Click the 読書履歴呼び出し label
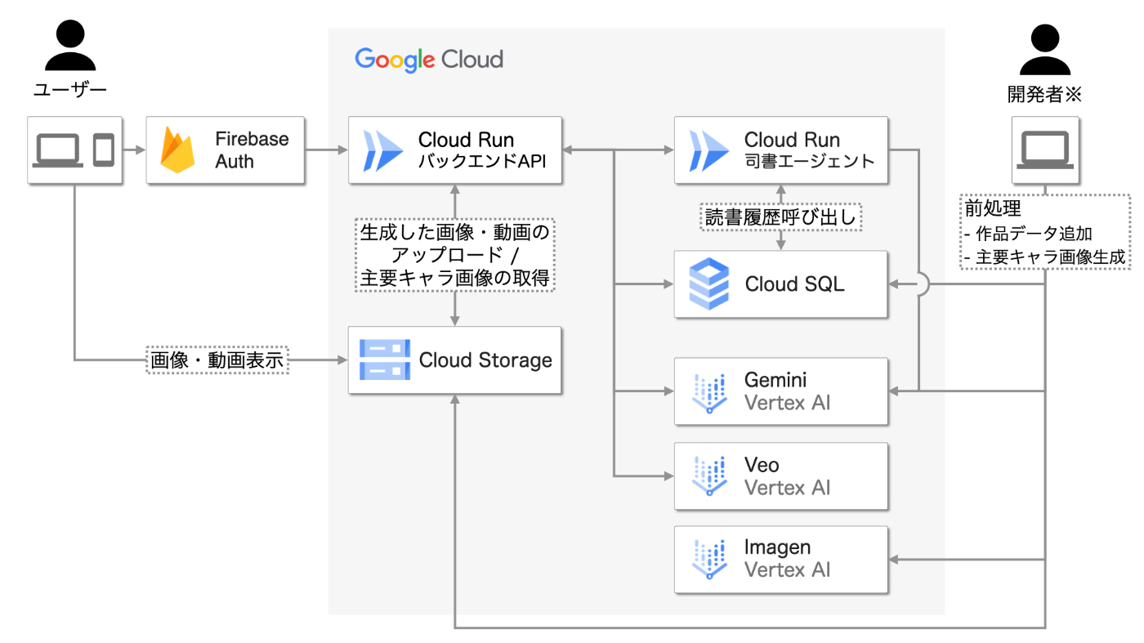The height and width of the screenshot is (643, 1144). (x=780, y=217)
